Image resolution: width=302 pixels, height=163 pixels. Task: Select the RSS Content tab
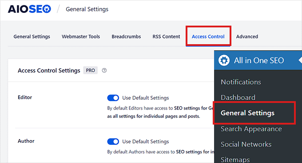coord(167,37)
